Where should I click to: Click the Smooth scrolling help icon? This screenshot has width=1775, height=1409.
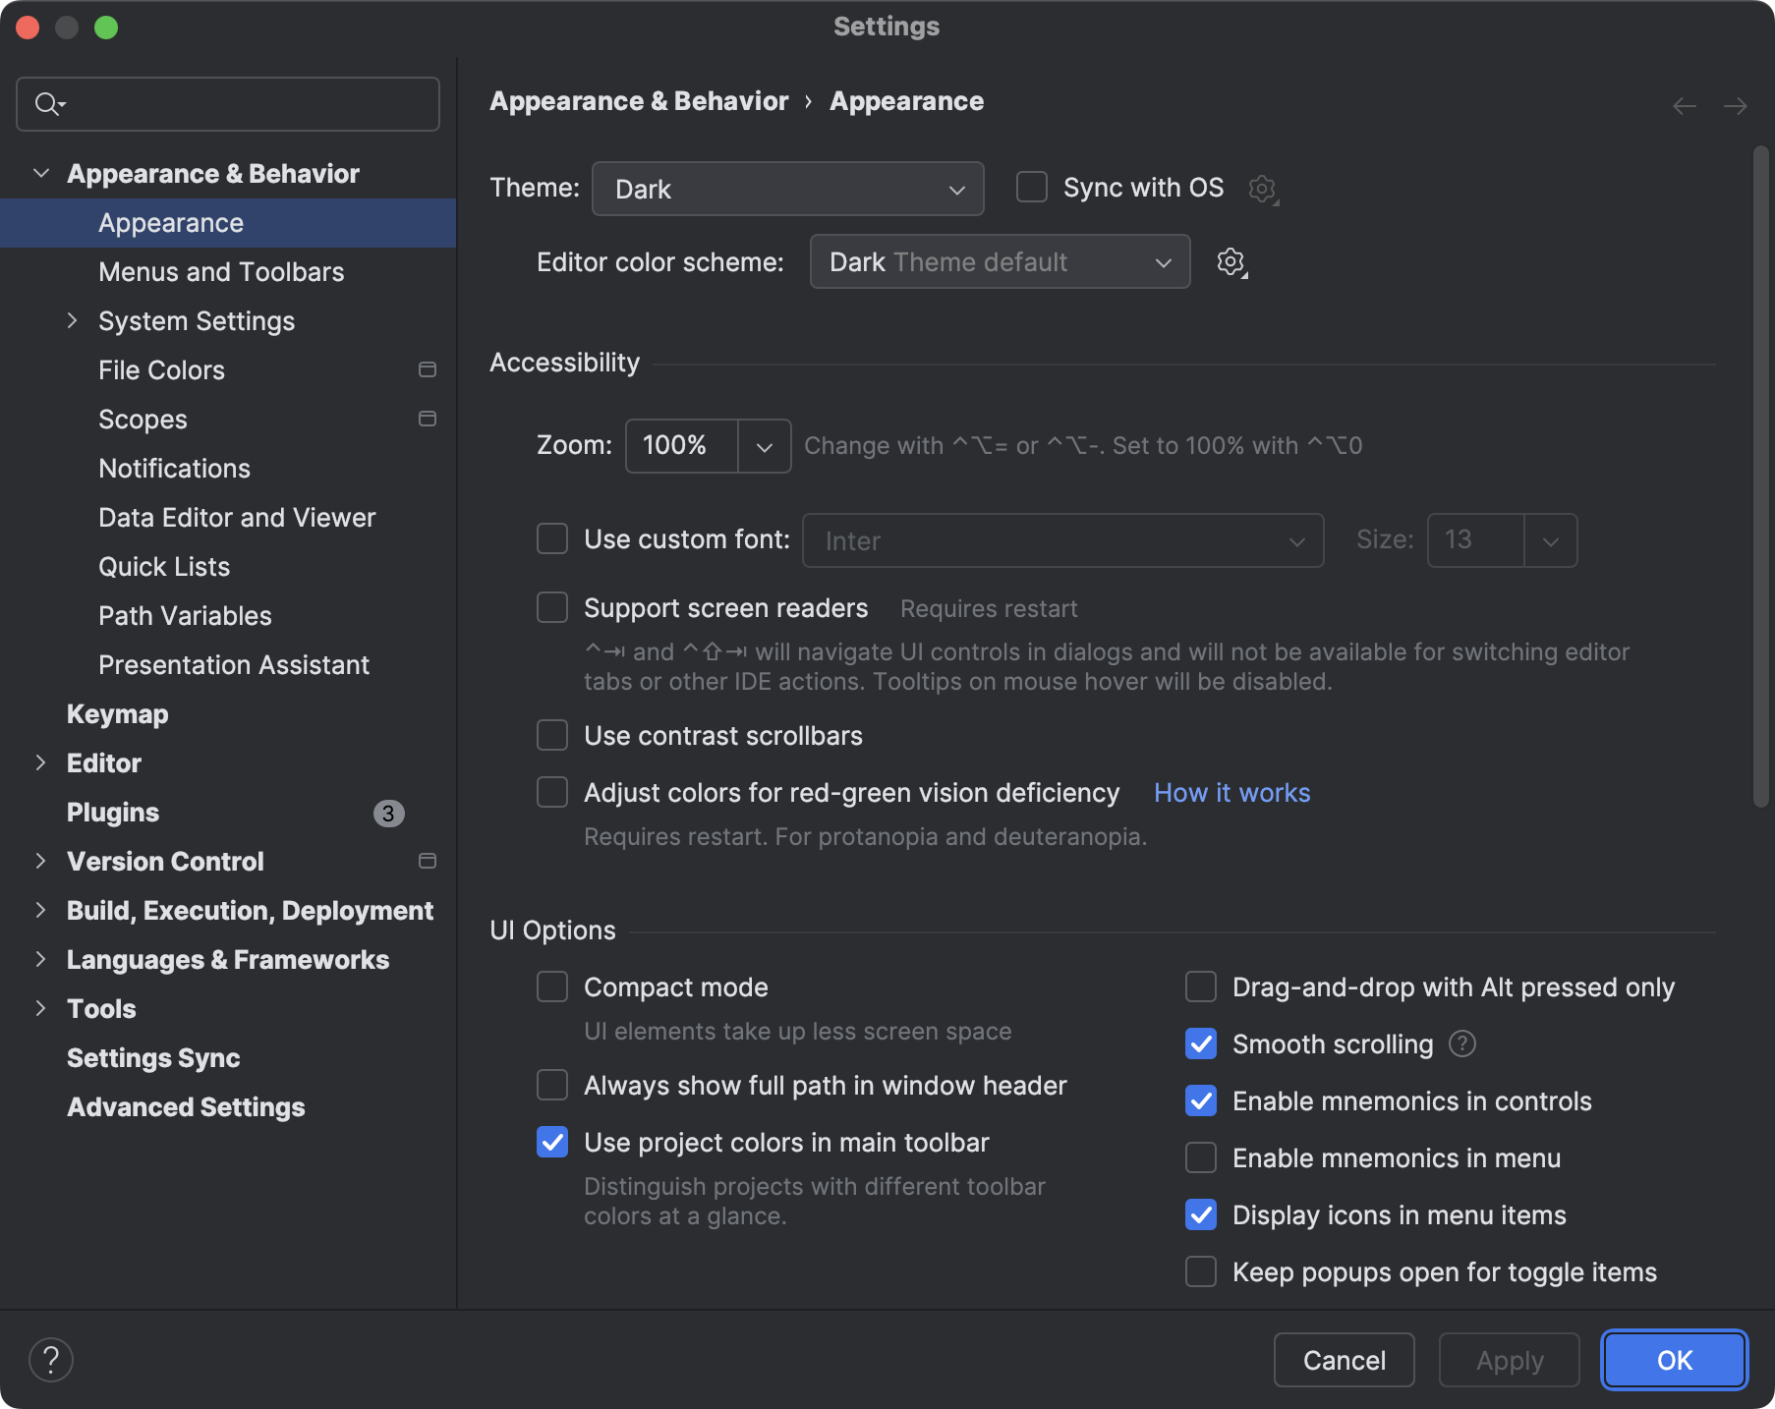point(1461,1043)
